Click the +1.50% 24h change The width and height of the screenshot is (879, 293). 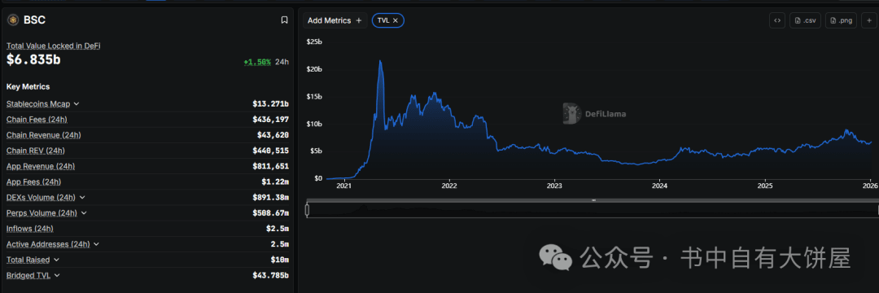[x=257, y=62]
